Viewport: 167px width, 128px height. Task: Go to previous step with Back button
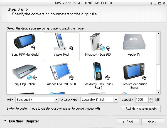coord(128,122)
